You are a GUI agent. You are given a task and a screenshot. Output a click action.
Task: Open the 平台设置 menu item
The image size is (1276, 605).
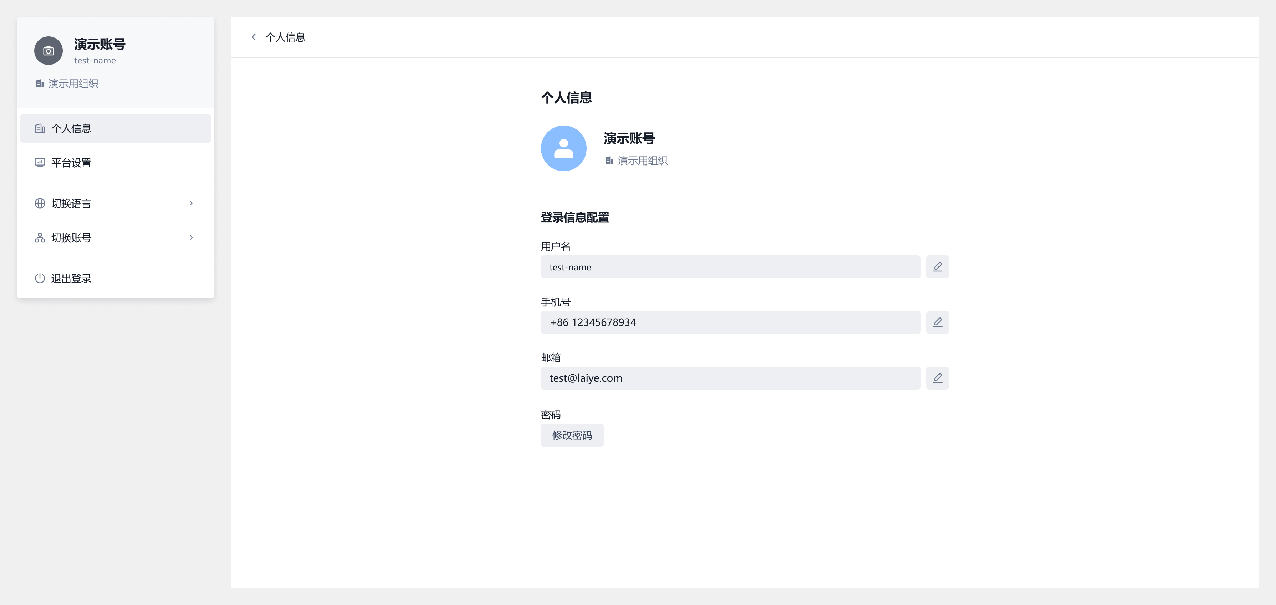[115, 163]
